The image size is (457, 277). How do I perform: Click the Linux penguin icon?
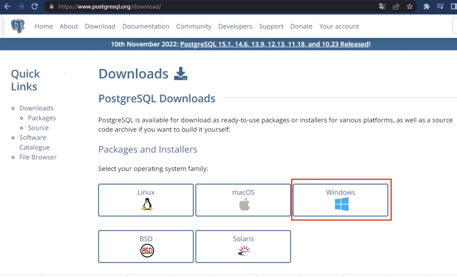click(x=147, y=204)
